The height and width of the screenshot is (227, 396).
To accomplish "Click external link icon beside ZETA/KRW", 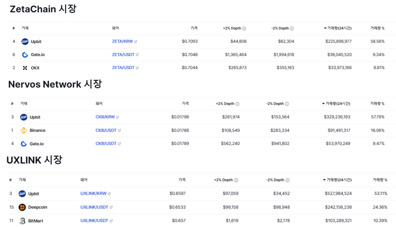I will (136, 41).
